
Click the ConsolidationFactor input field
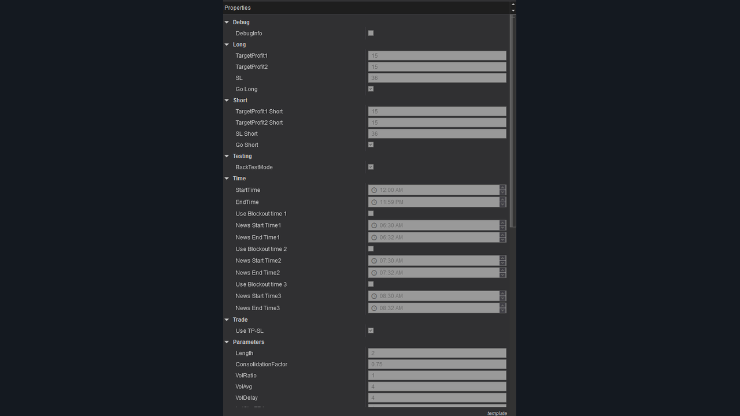click(436, 365)
